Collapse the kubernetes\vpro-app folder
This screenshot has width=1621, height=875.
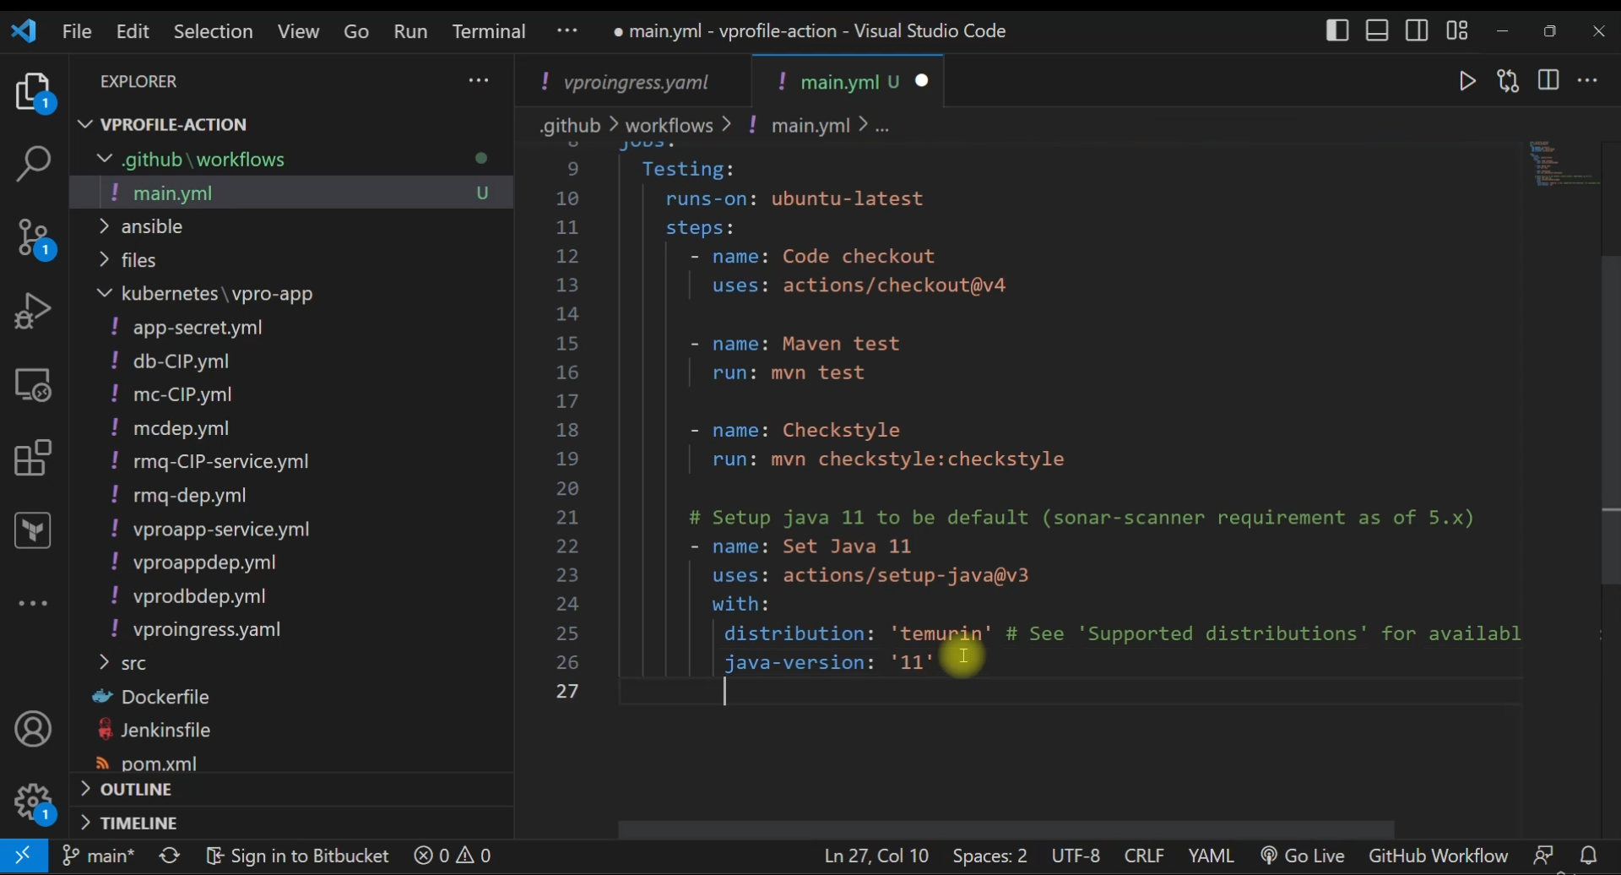point(291,295)
